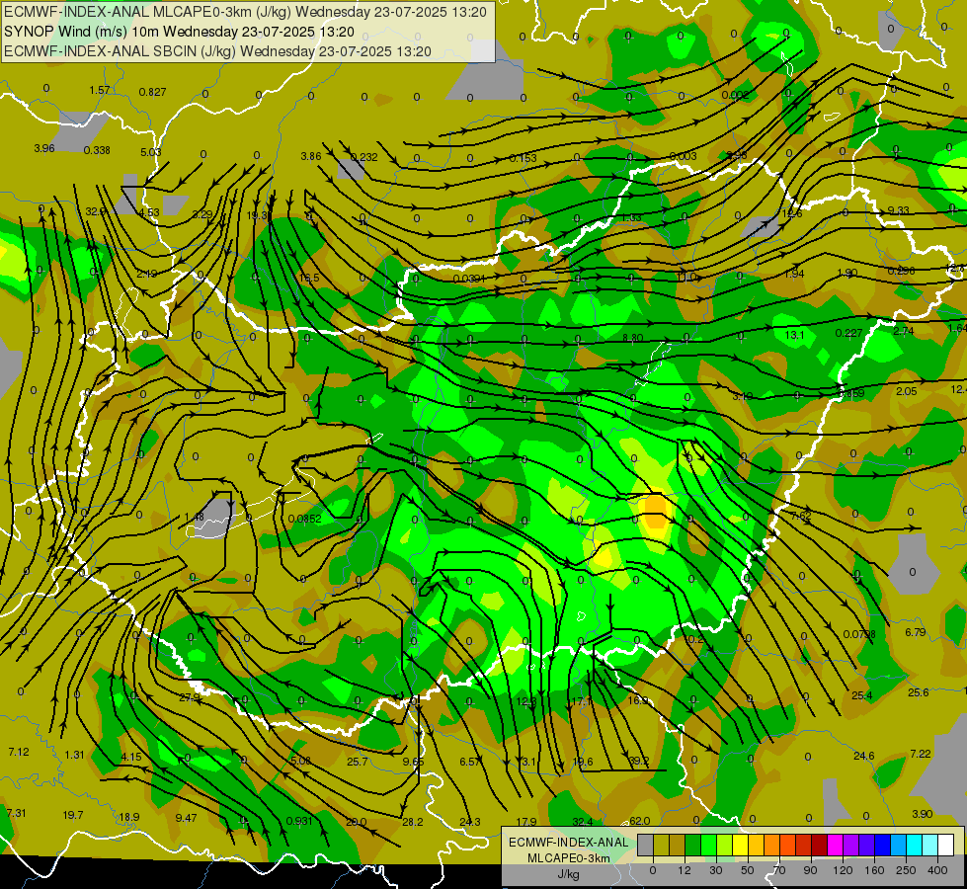This screenshot has width=967, height=889.
Task: Click the map value 0.227
Action: [848, 333]
